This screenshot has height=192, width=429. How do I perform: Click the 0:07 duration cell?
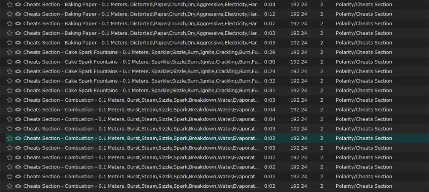point(269,24)
